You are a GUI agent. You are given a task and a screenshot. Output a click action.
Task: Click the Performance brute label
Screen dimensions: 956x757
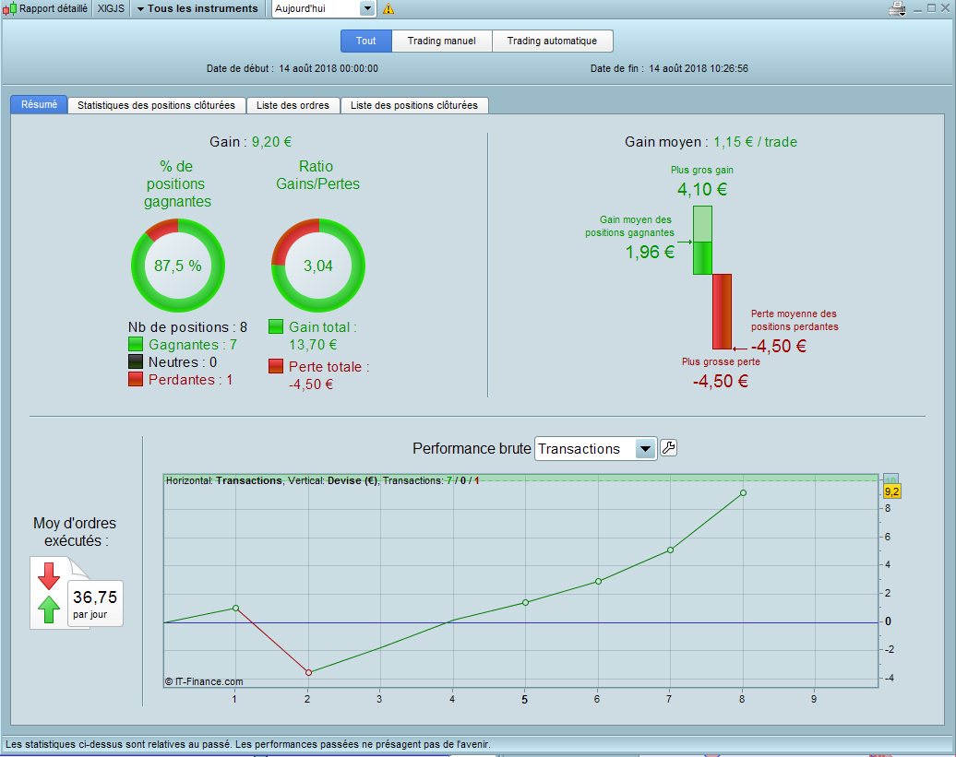[472, 449]
